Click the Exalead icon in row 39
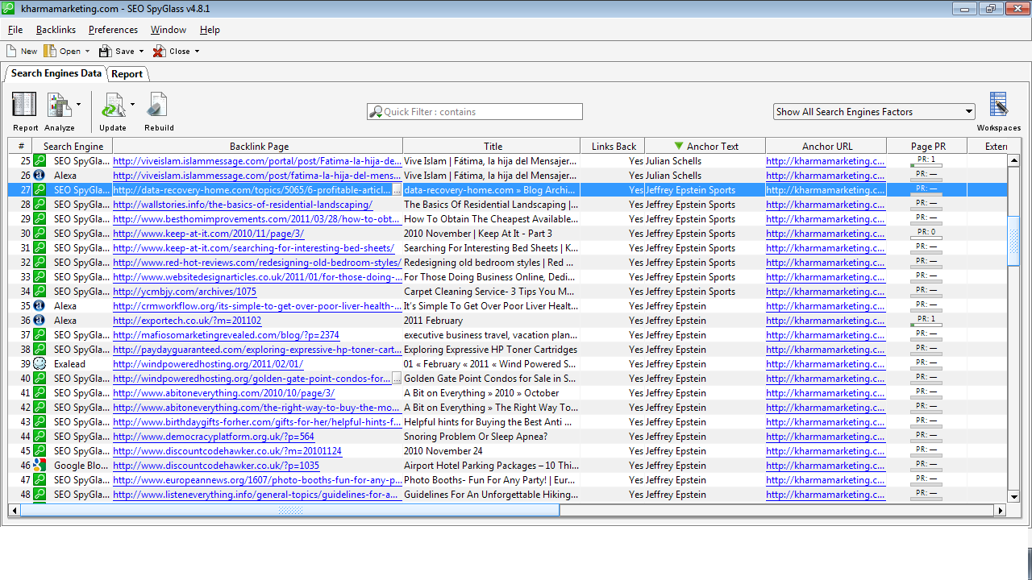 [x=39, y=363]
